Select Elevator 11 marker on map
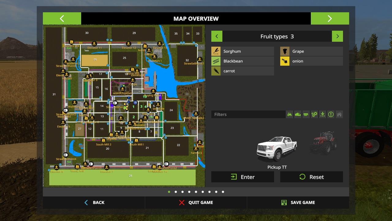Image resolution: width=392 pixels, height=221 pixels. coord(94,44)
